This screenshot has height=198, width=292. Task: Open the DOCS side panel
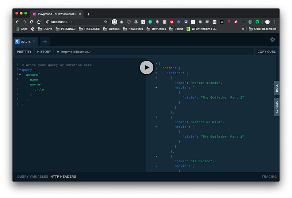pyautogui.click(x=277, y=88)
